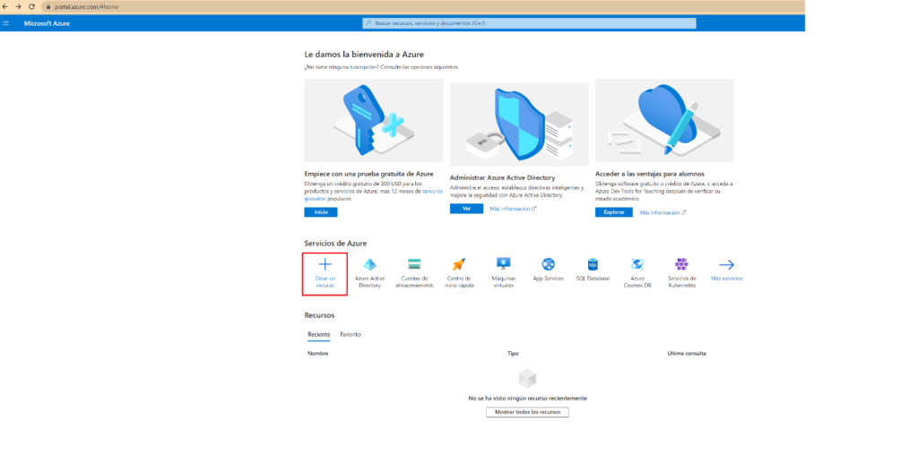Viewport: 918px width, 465px height.
Task: Click the Active Directory shield illustration
Action: pyautogui.click(x=519, y=124)
